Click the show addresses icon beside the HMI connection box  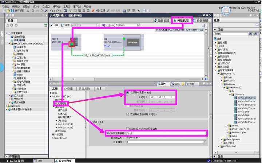pos(104,25)
